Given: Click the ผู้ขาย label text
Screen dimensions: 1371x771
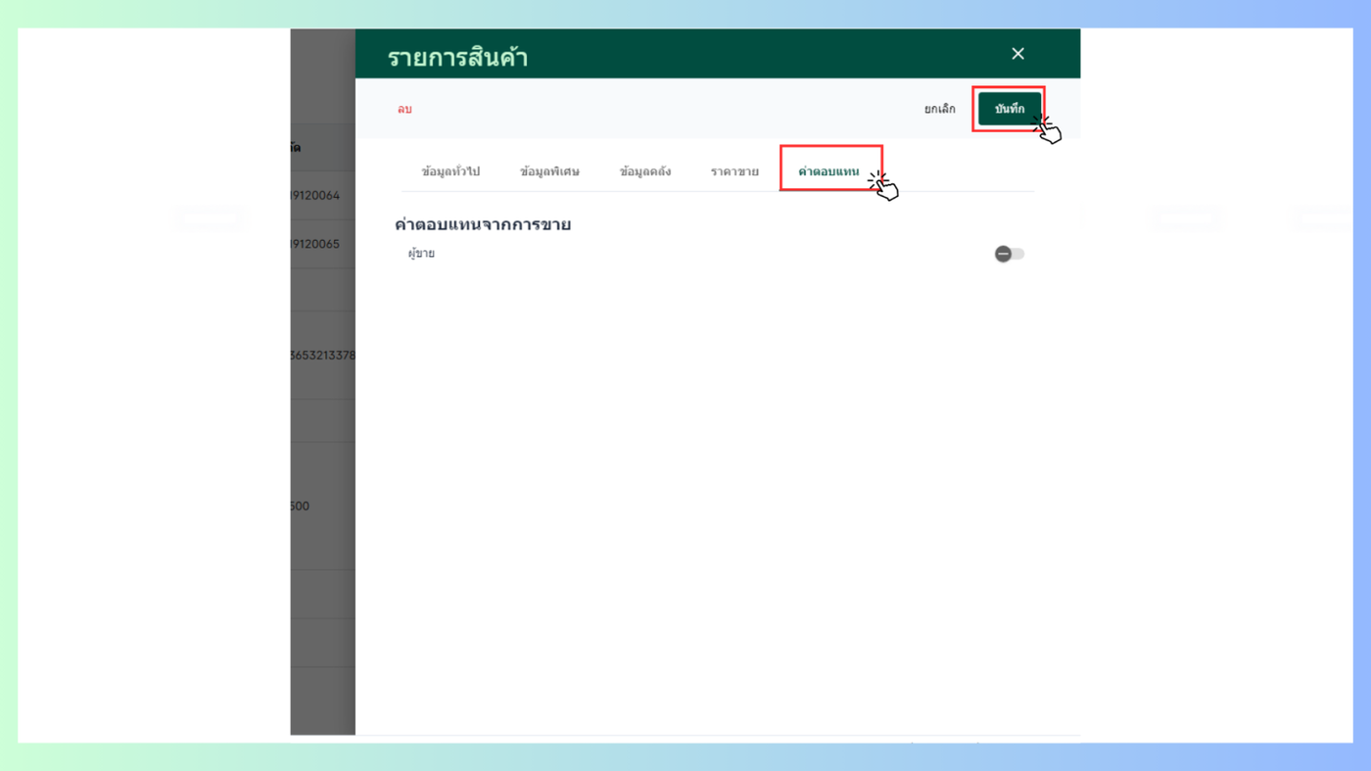Looking at the screenshot, I should click(421, 254).
